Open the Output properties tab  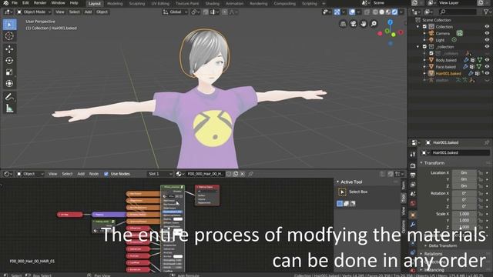coord(413,175)
